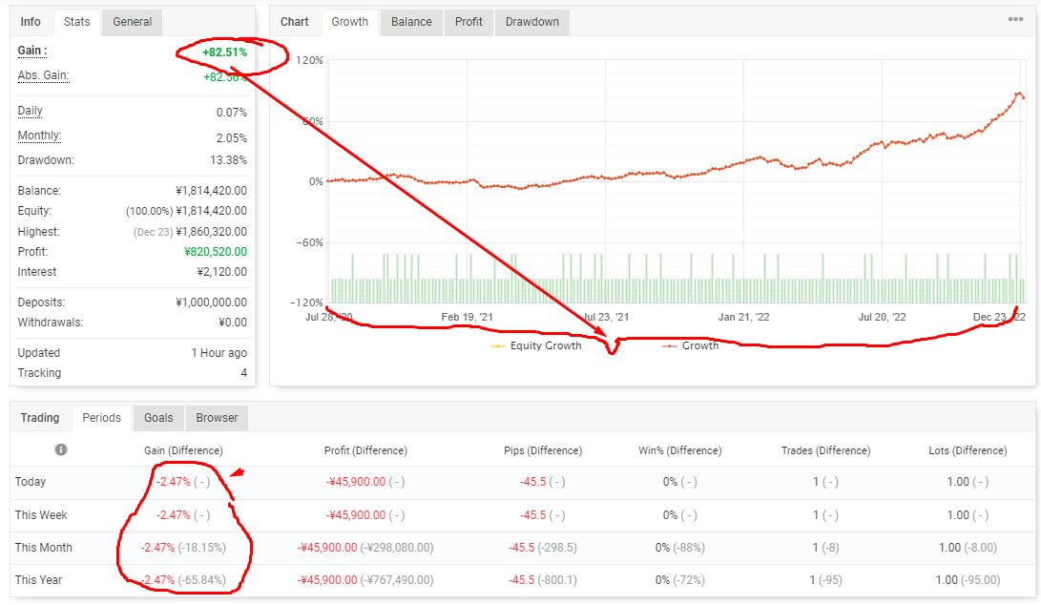The height and width of the screenshot is (605, 1041).
Task: Click This Year pips -45.5 (-800.1)
Action: (542, 580)
